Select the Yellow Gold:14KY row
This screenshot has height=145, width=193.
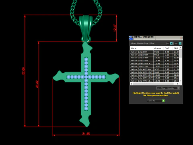[x=154, y=58]
